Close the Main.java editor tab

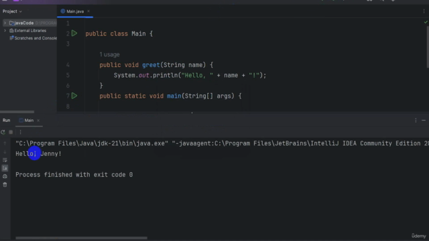[88, 11]
